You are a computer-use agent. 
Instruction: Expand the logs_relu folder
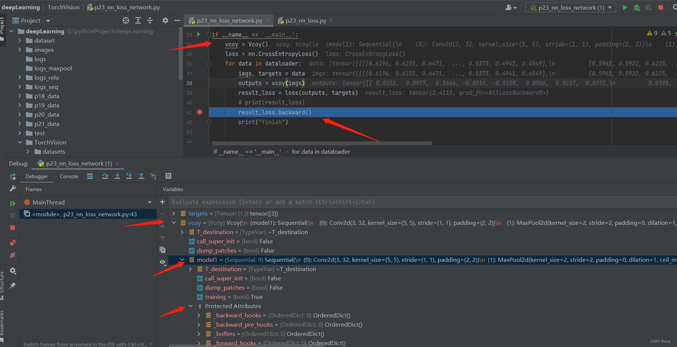tap(20, 77)
